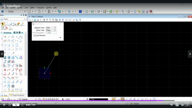Open the Vertex Type dropdown
The image size is (192, 108).
coord(51,30)
